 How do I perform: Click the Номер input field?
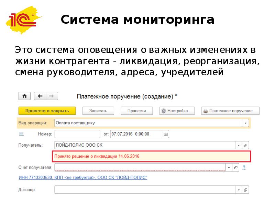pos(77,134)
